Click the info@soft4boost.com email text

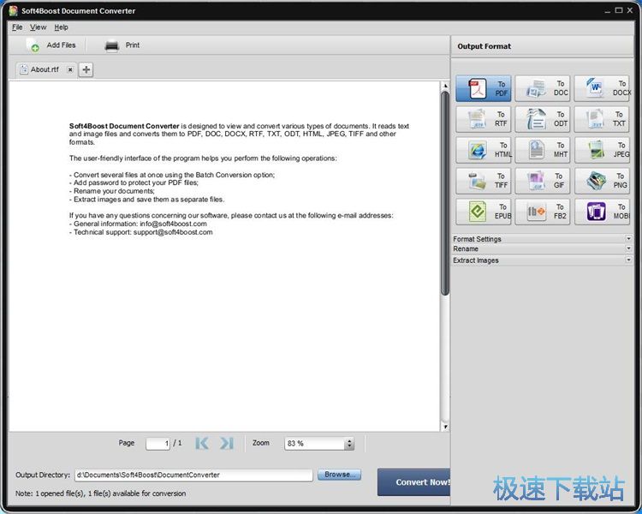[173, 224]
